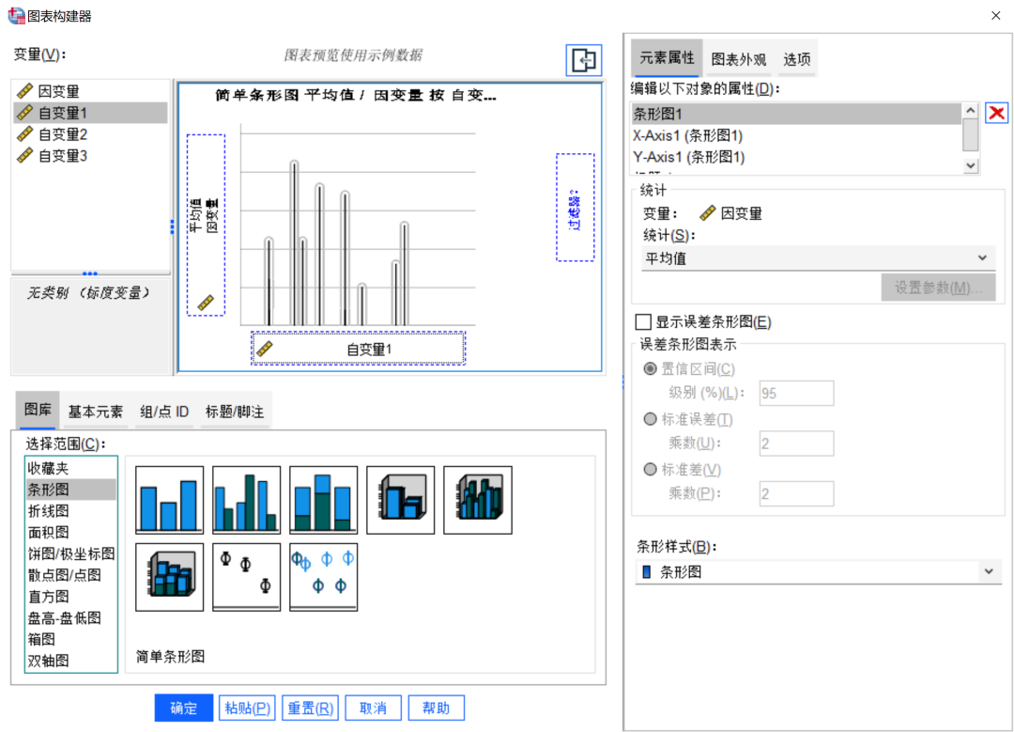1014x732 pixels.
Task: Open the 条形样式 dropdown
Action: tap(818, 571)
